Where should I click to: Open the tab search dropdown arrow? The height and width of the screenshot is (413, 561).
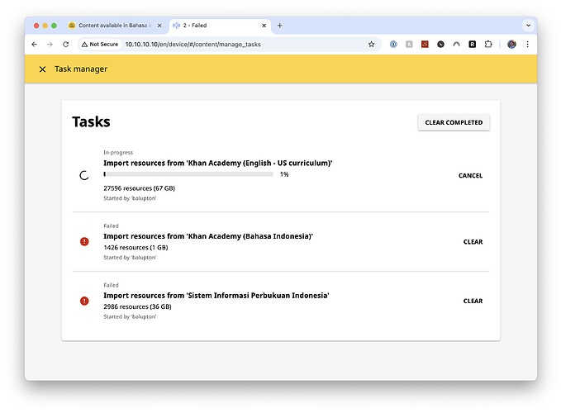click(528, 26)
